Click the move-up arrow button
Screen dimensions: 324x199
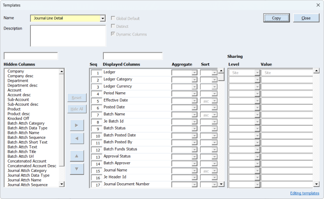[77, 156]
